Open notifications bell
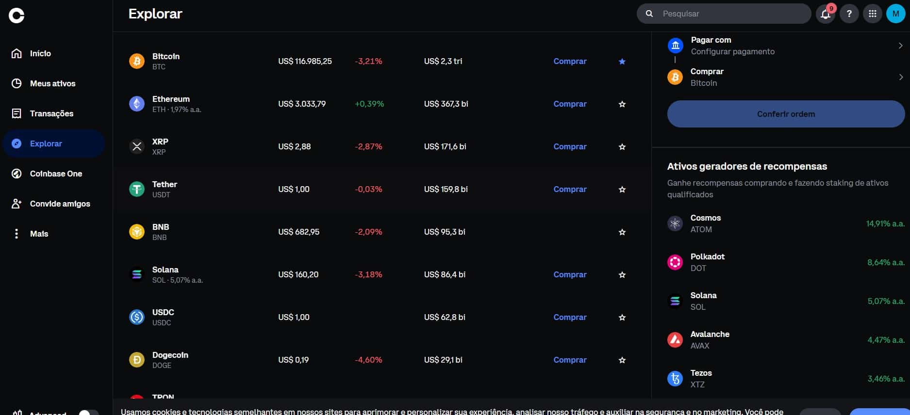 [826, 14]
